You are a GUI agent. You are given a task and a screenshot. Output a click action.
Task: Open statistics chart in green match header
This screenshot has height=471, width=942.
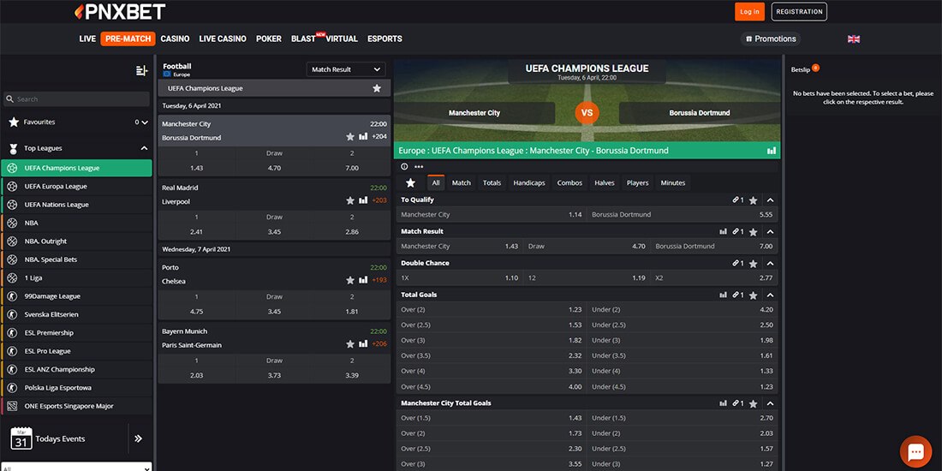click(x=772, y=151)
